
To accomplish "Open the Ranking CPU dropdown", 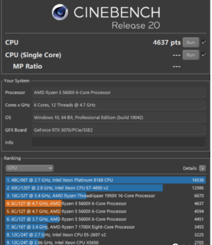I will [29, 168].
